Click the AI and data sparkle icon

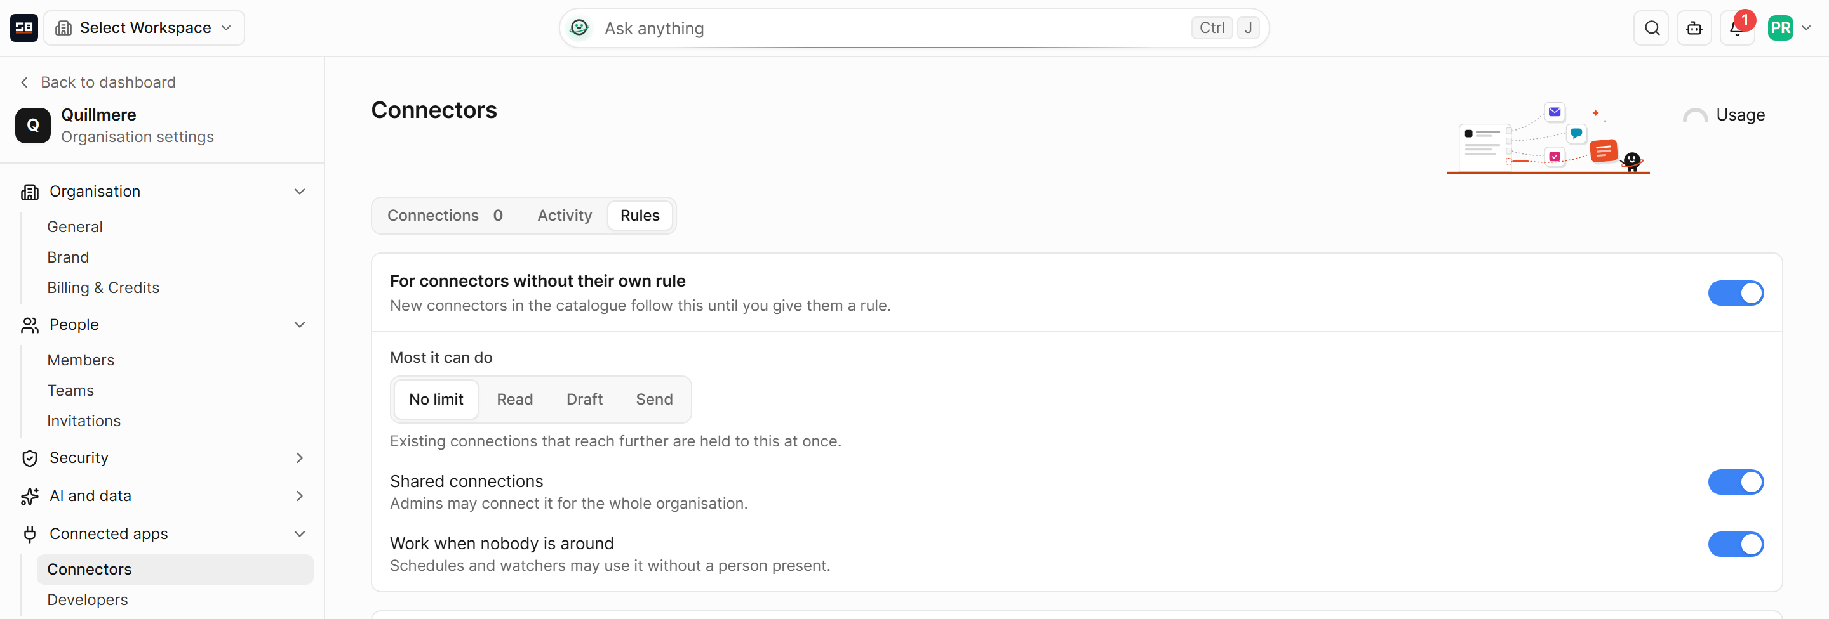pyautogui.click(x=30, y=497)
